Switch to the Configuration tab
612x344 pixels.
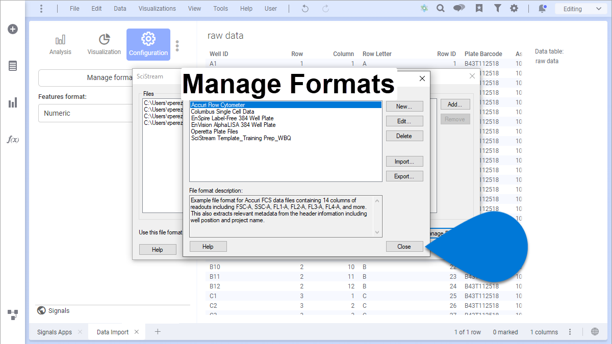click(x=148, y=44)
